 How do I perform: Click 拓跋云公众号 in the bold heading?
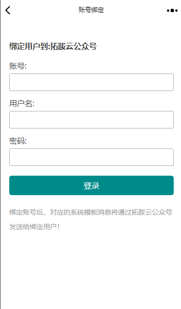[73, 47]
